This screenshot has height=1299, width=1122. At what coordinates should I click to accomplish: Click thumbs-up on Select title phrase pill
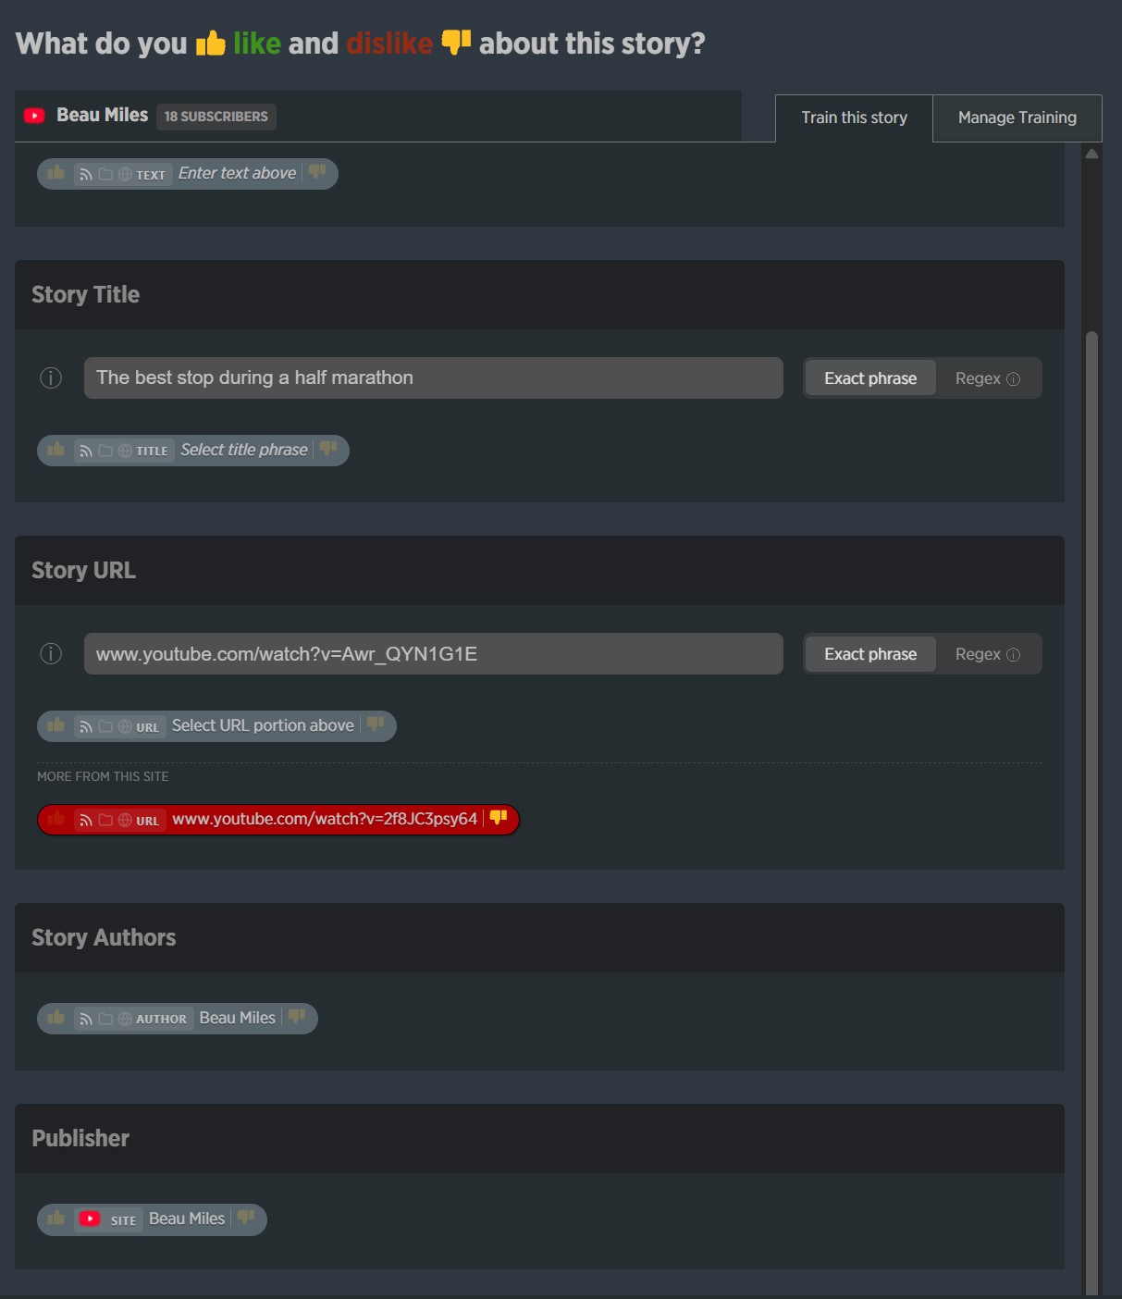pos(56,450)
